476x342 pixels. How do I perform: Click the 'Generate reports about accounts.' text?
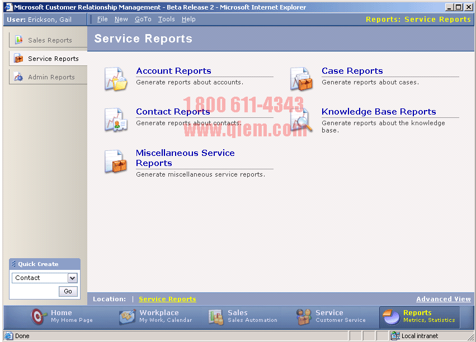[x=190, y=82]
